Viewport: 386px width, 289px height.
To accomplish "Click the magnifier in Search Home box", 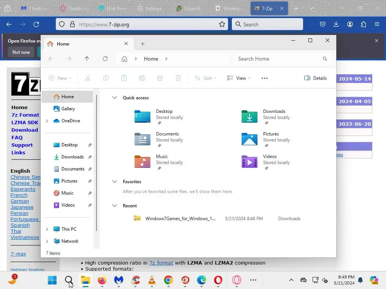I will (325, 59).
